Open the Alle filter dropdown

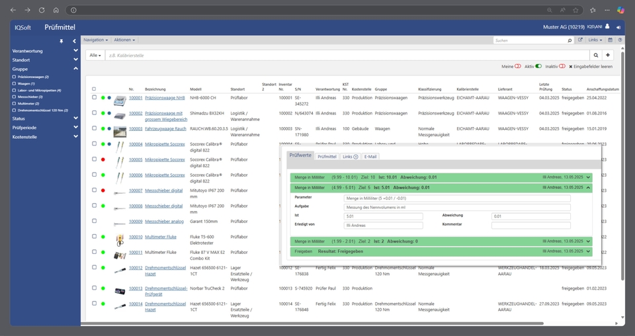pos(95,56)
